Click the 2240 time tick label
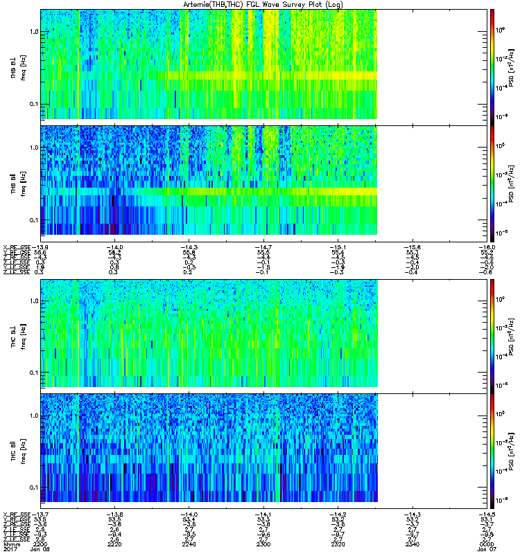 click(189, 544)
